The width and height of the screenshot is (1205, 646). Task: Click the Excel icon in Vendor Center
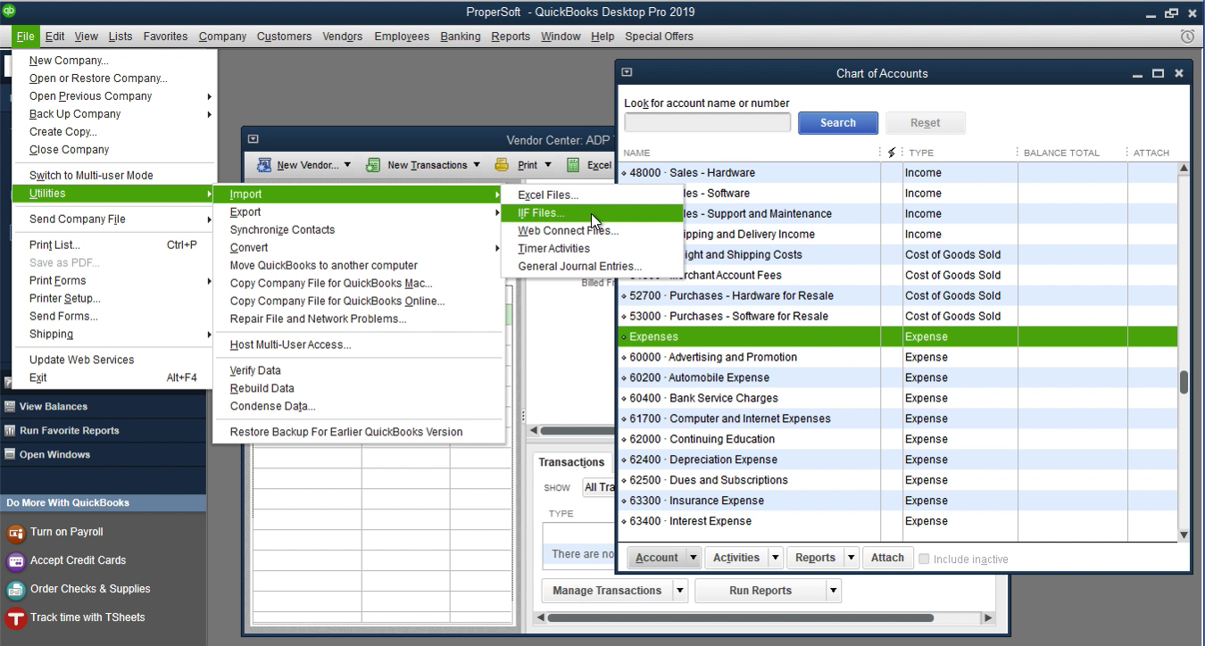(573, 165)
